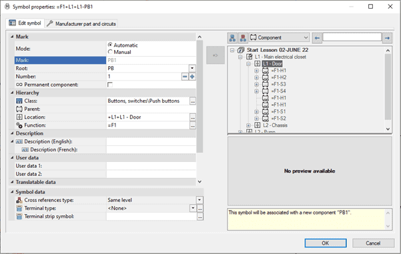Click Description (English) input field
The image size is (401, 254).
pos(151,141)
